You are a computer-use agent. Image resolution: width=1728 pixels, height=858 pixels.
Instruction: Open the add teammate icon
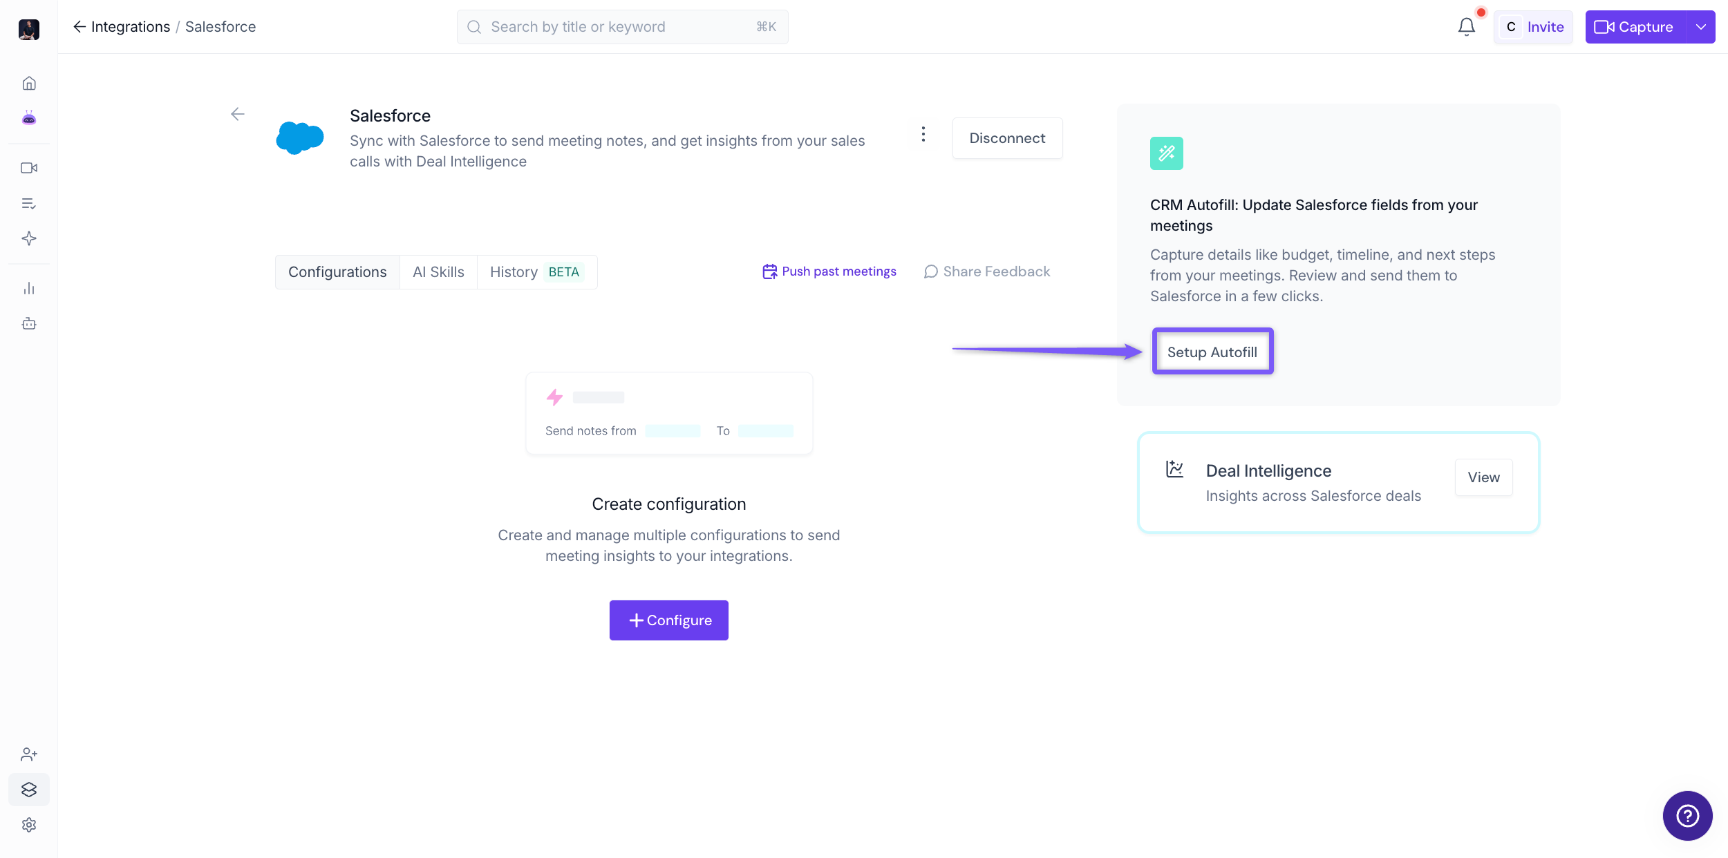29,754
